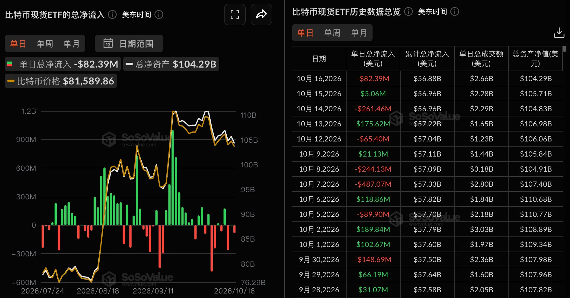Open info icon beside 比特币现货ETF的总净流入 title
The height and width of the screenshot is (298, 570).
112,14
